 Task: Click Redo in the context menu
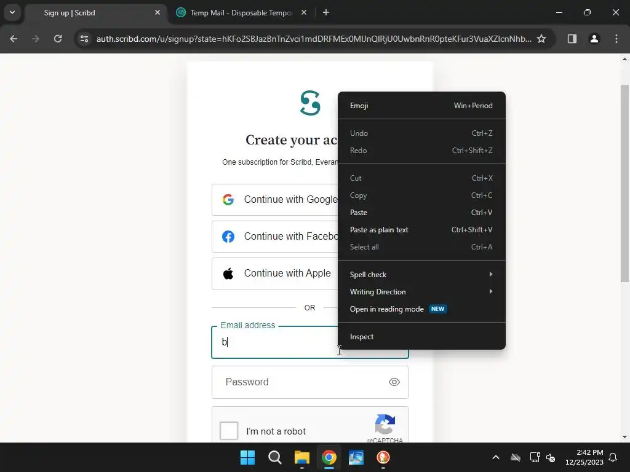pos(421,151)
